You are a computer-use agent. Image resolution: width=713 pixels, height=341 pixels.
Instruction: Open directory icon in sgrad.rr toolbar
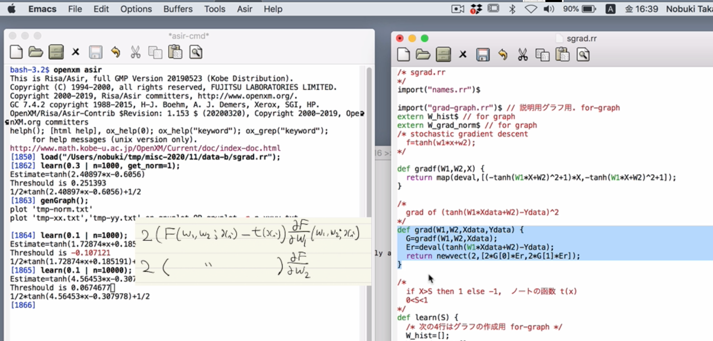pyautogui.click(x=443, y=55)
